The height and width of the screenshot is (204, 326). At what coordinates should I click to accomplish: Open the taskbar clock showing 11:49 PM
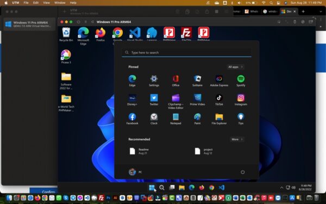[x=305, y=187]
